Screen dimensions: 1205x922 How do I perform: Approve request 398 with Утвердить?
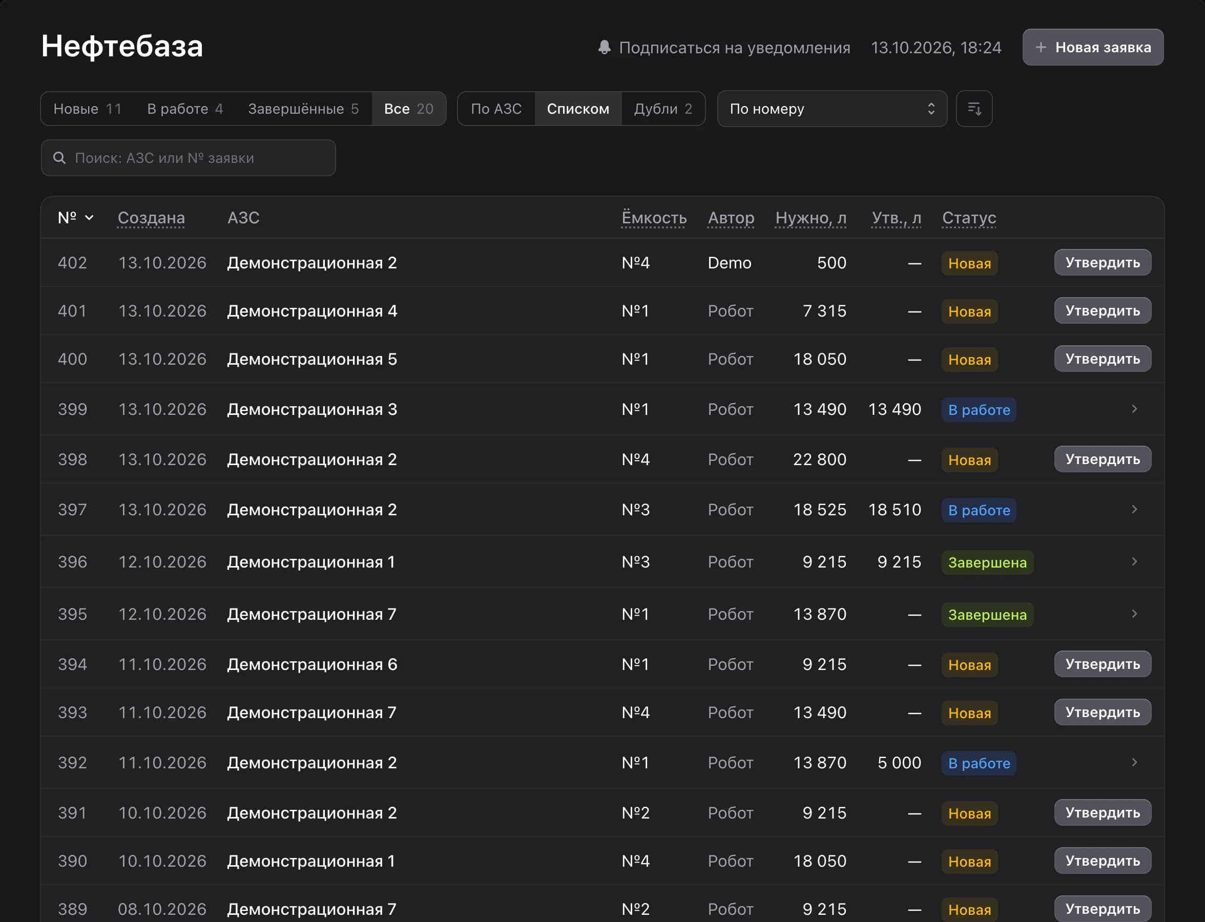point(1103,459)
